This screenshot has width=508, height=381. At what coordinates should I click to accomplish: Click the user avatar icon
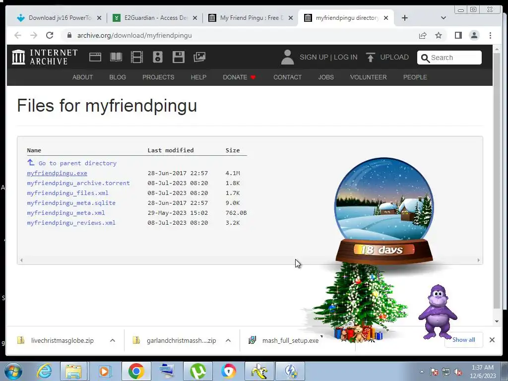(287, 57)
